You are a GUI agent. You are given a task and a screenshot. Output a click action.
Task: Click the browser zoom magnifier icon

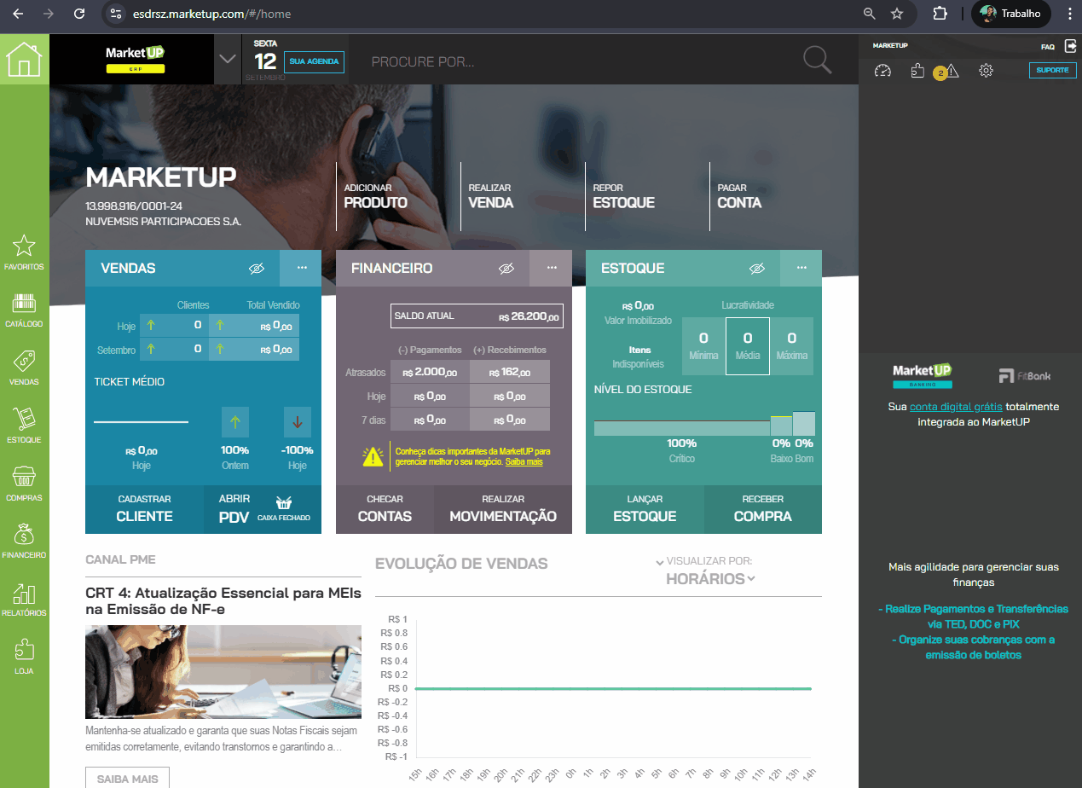tap(869, 14)
